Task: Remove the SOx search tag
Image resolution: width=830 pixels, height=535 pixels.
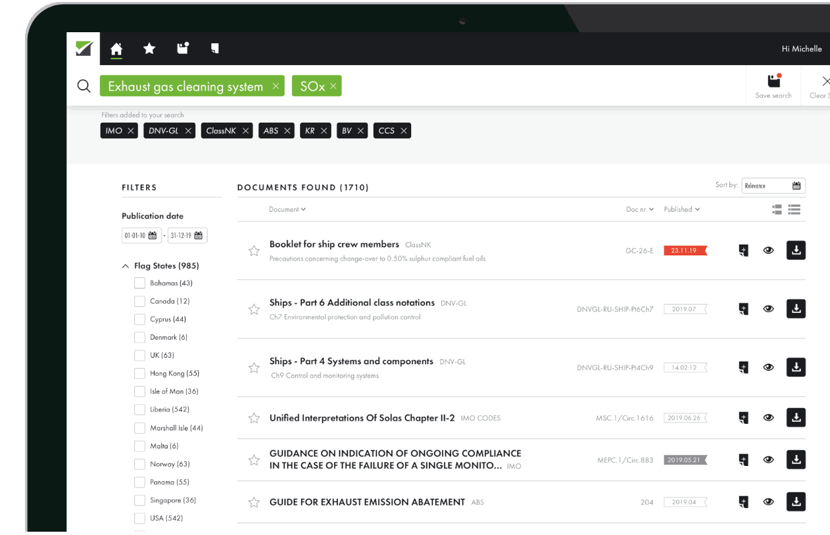Action: click(333, 86)
